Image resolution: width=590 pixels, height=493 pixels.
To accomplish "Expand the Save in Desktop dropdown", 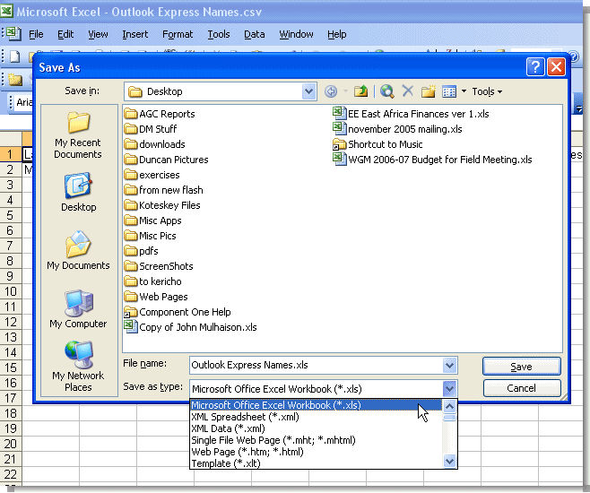I will coord(308,91).
